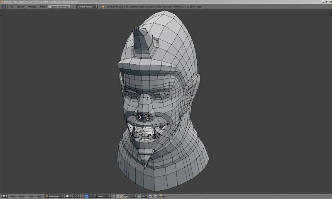Click the Info editor type icon

(x=4, y=7)
